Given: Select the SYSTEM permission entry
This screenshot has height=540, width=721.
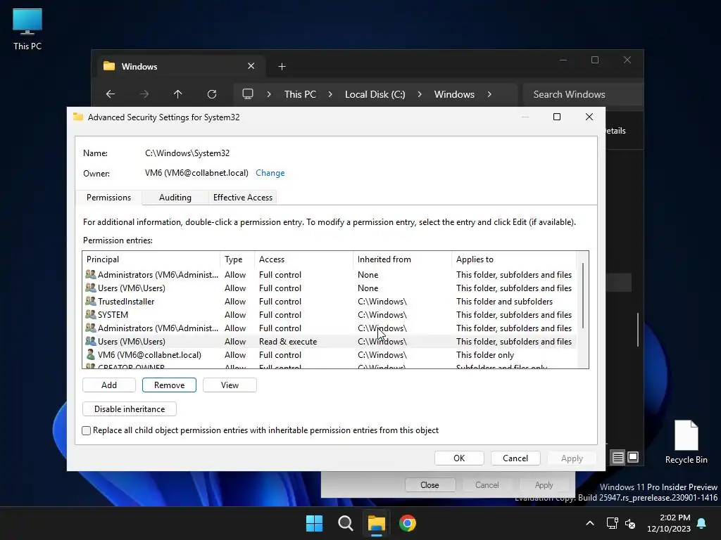Looking at the screenshot, I should click(330, 314).
